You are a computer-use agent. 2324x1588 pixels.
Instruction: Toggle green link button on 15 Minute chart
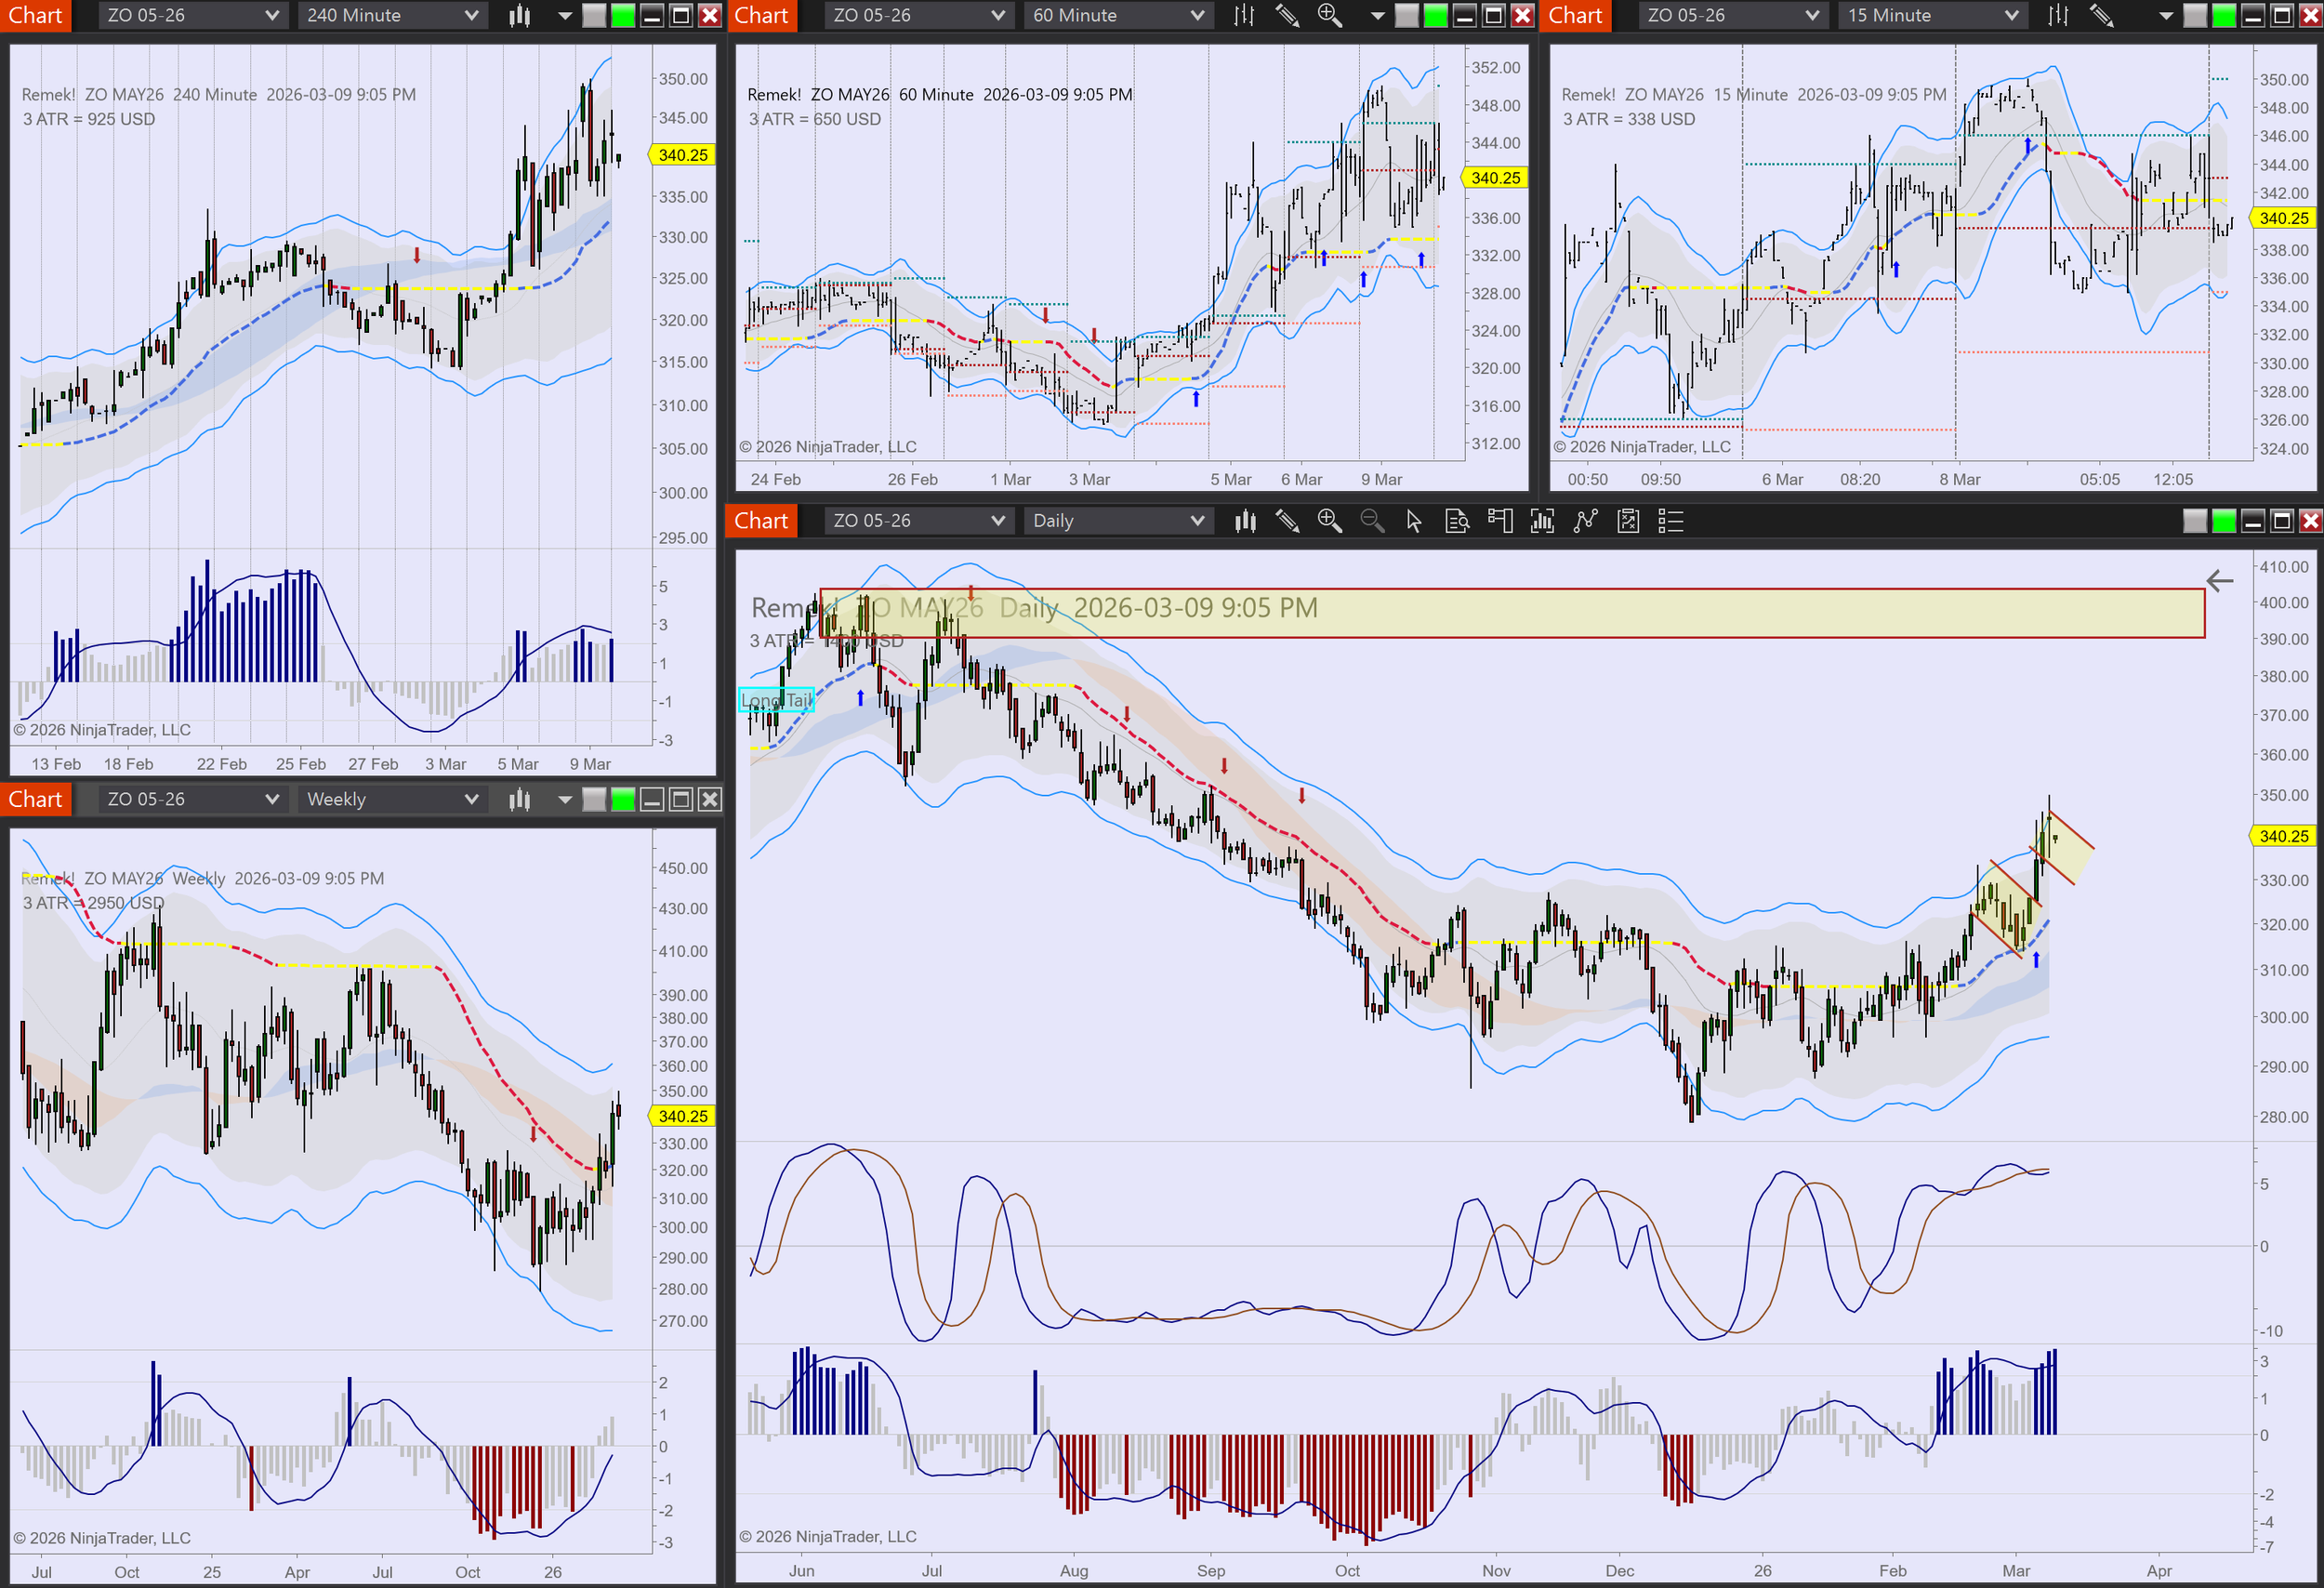pyautogui.click(x=2224, y=15)
